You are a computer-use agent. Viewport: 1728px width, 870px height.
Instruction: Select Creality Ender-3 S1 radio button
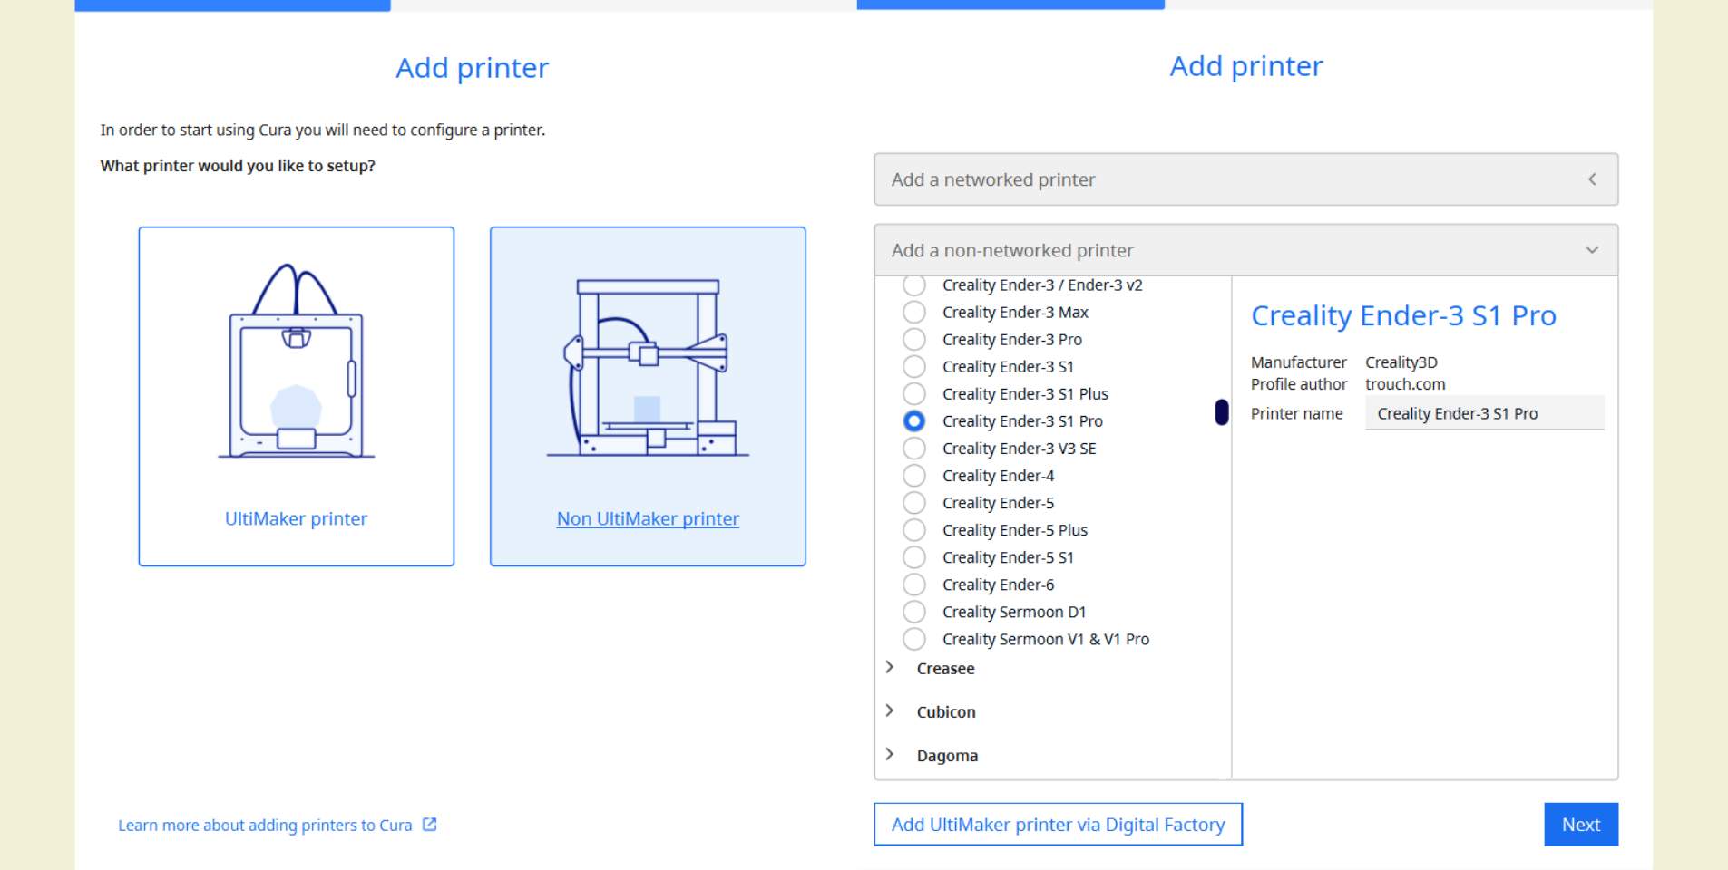pyautogui.click(x=914, y=367)
